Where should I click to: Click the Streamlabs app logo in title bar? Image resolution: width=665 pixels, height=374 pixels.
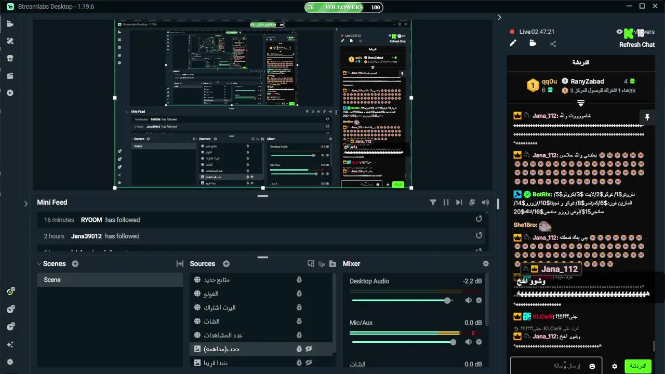coord(10,7)
